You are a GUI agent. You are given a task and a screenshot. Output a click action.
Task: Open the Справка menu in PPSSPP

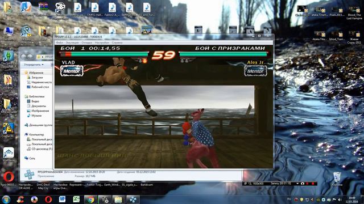pyautogui.click(x=117, y=43)
